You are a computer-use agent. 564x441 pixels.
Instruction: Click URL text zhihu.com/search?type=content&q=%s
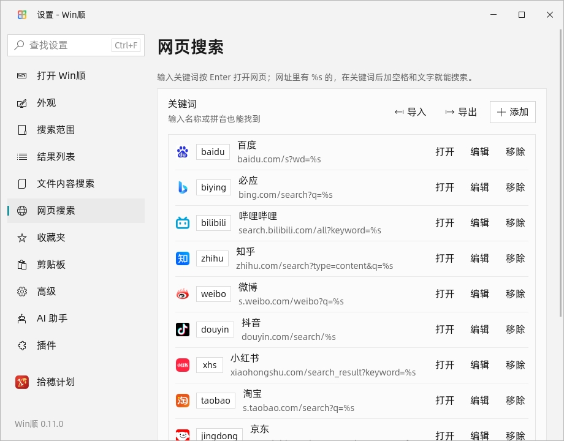point(314,266)
